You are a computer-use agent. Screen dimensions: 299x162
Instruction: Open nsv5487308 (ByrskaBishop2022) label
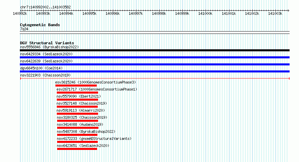[x=86, y=131]
